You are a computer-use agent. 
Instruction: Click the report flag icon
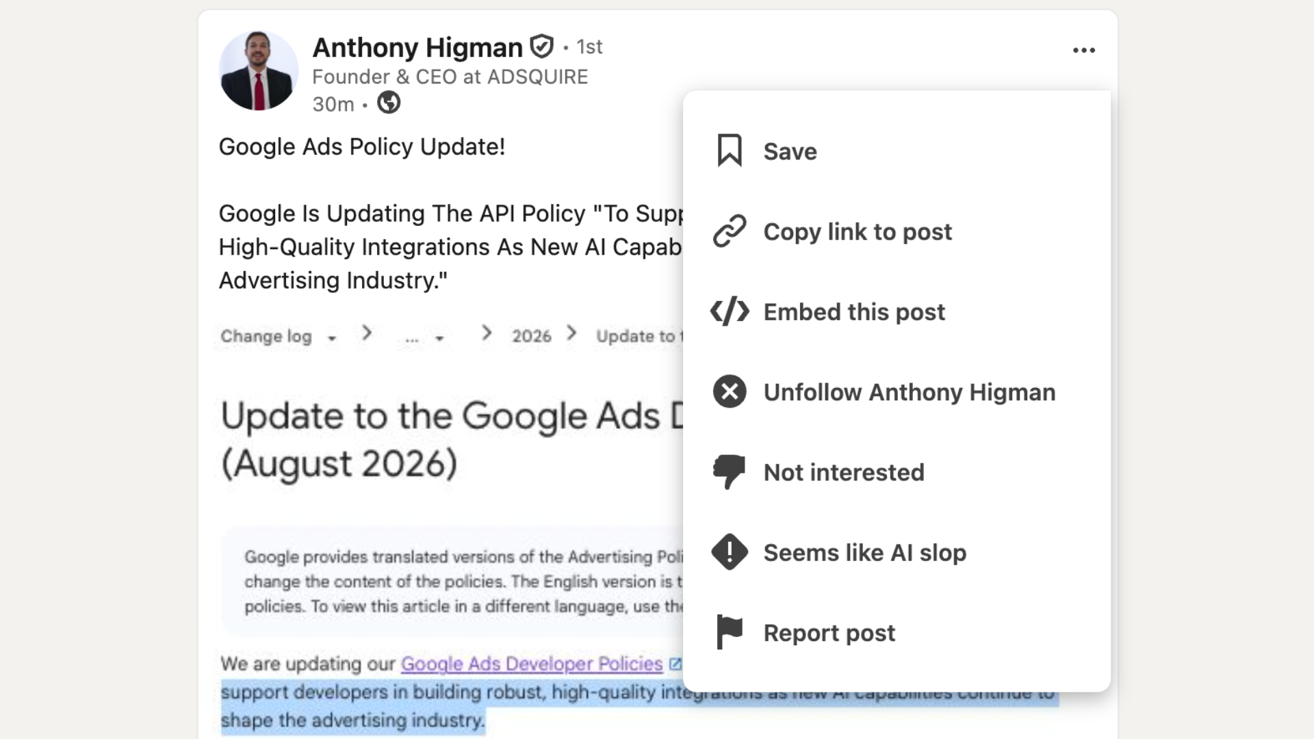click(730, 632)
